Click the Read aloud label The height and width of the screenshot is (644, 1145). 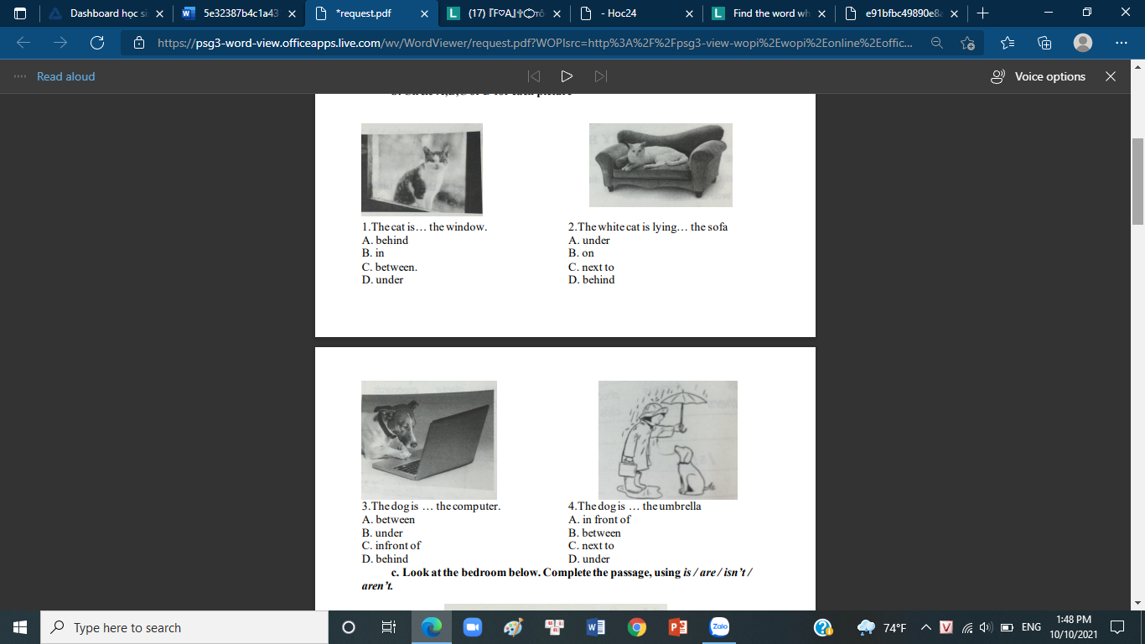(x=65, y=76)
